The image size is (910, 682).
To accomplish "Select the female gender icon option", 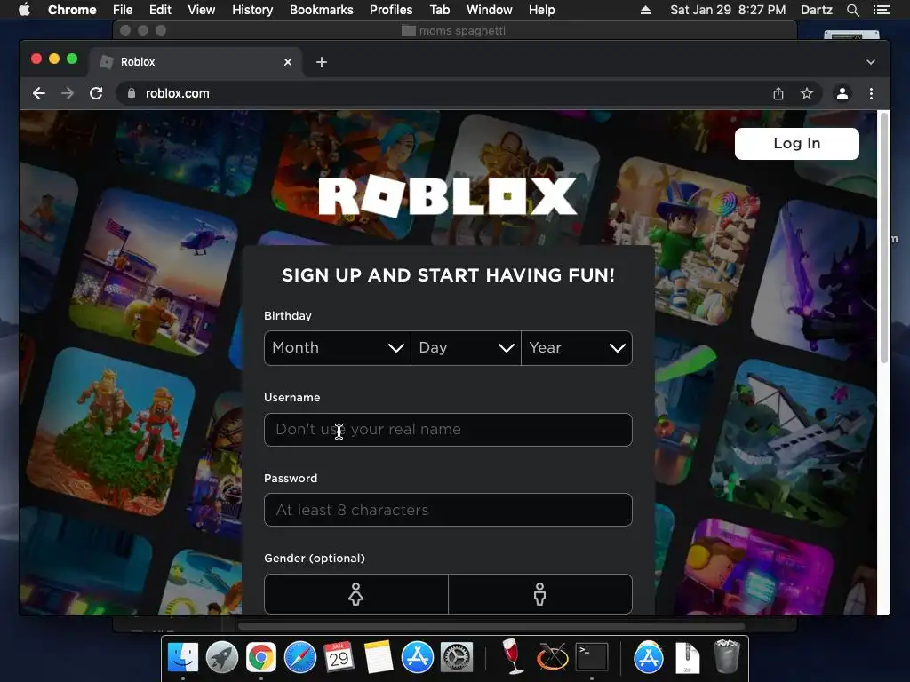I will point(355,594).
